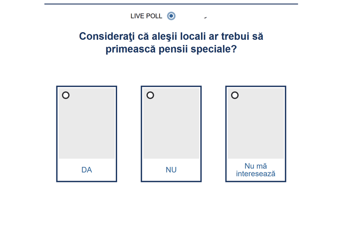Choose the Nu mă interesează radio button
The width and height of the screenshot is (342, 238).
click(235, 95)
